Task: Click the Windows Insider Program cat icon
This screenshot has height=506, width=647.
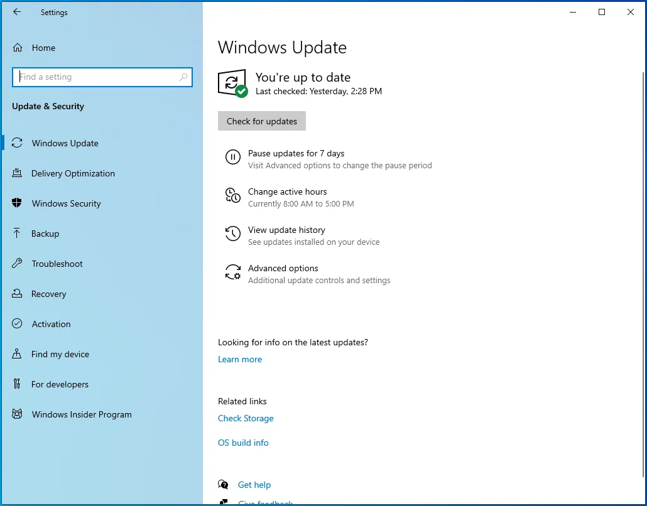Action: (x=17, y=414)
